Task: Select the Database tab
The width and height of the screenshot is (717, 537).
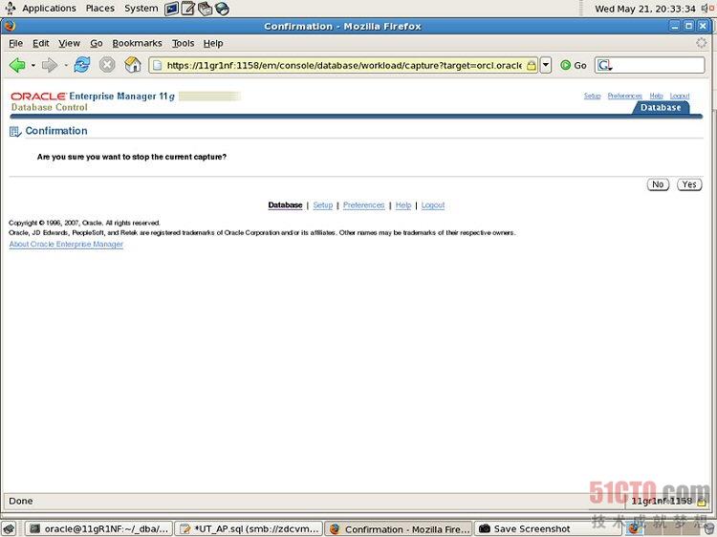Action: point(661,108)
